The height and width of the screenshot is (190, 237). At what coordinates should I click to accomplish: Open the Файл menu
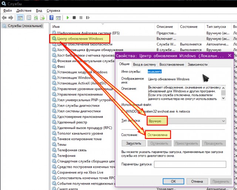(7, 11)
